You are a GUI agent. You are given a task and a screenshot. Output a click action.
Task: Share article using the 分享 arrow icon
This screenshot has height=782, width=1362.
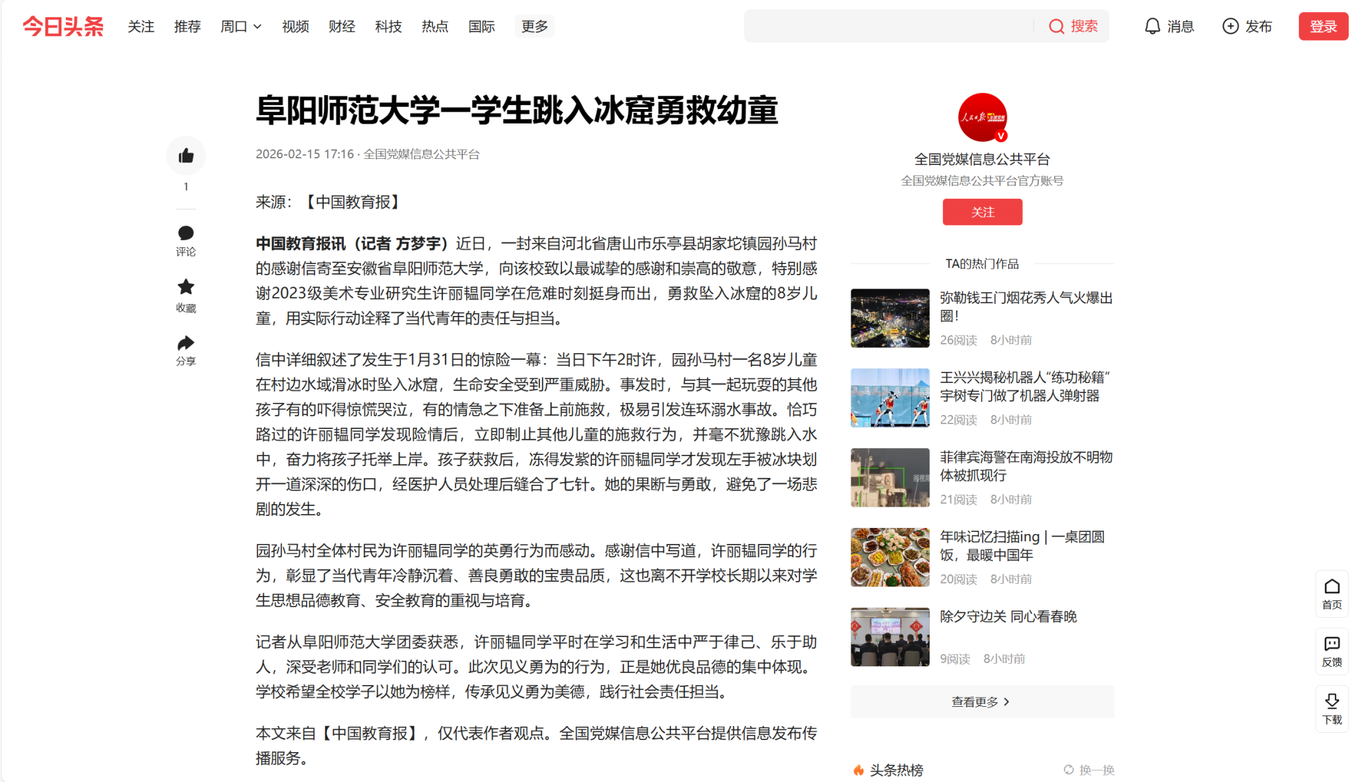[186, 343]
